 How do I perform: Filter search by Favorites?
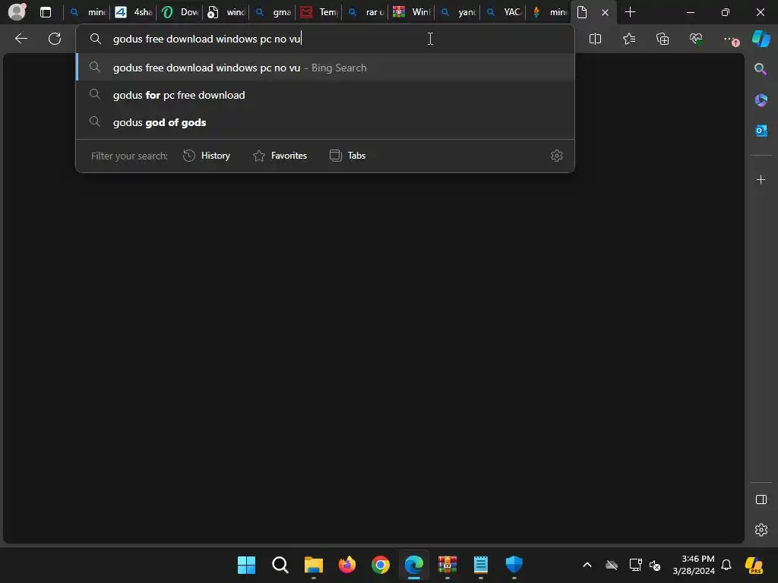click(280, 156)
